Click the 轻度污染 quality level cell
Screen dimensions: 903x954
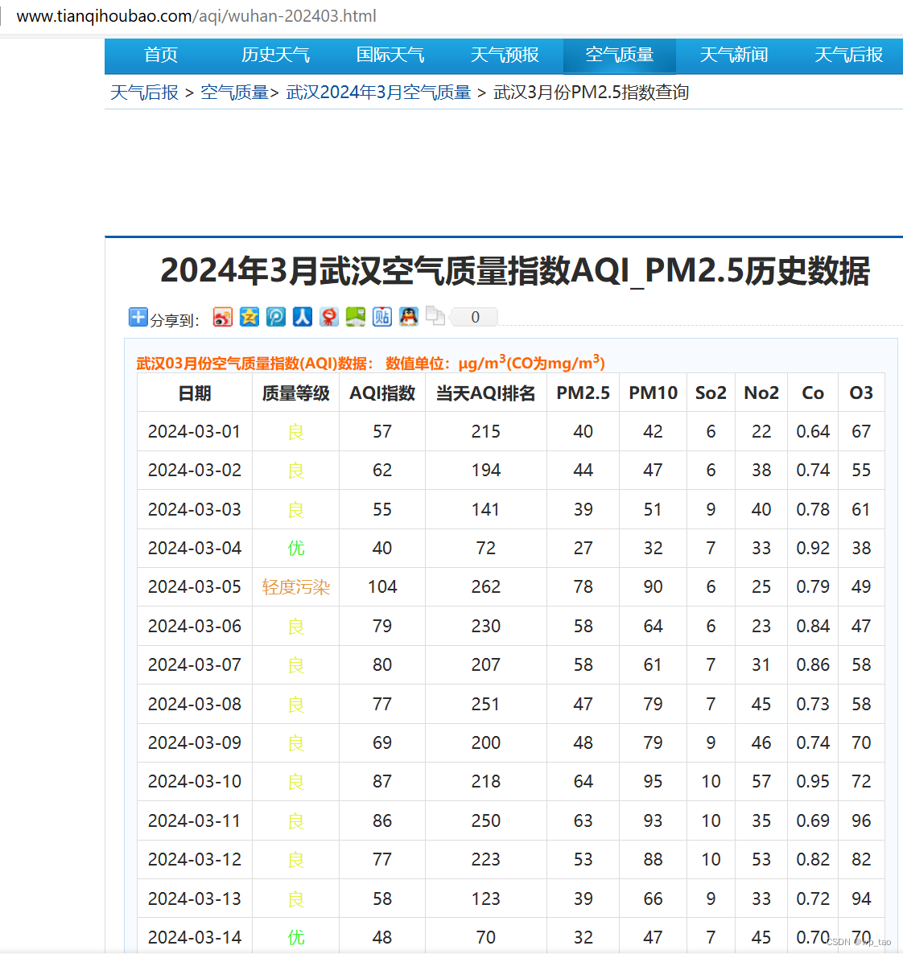[296, 587]
